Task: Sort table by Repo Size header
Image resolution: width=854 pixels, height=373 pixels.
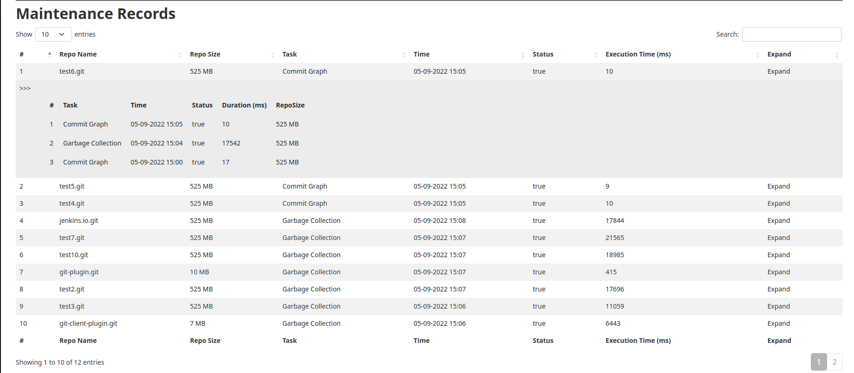Action: click(232, 54)
